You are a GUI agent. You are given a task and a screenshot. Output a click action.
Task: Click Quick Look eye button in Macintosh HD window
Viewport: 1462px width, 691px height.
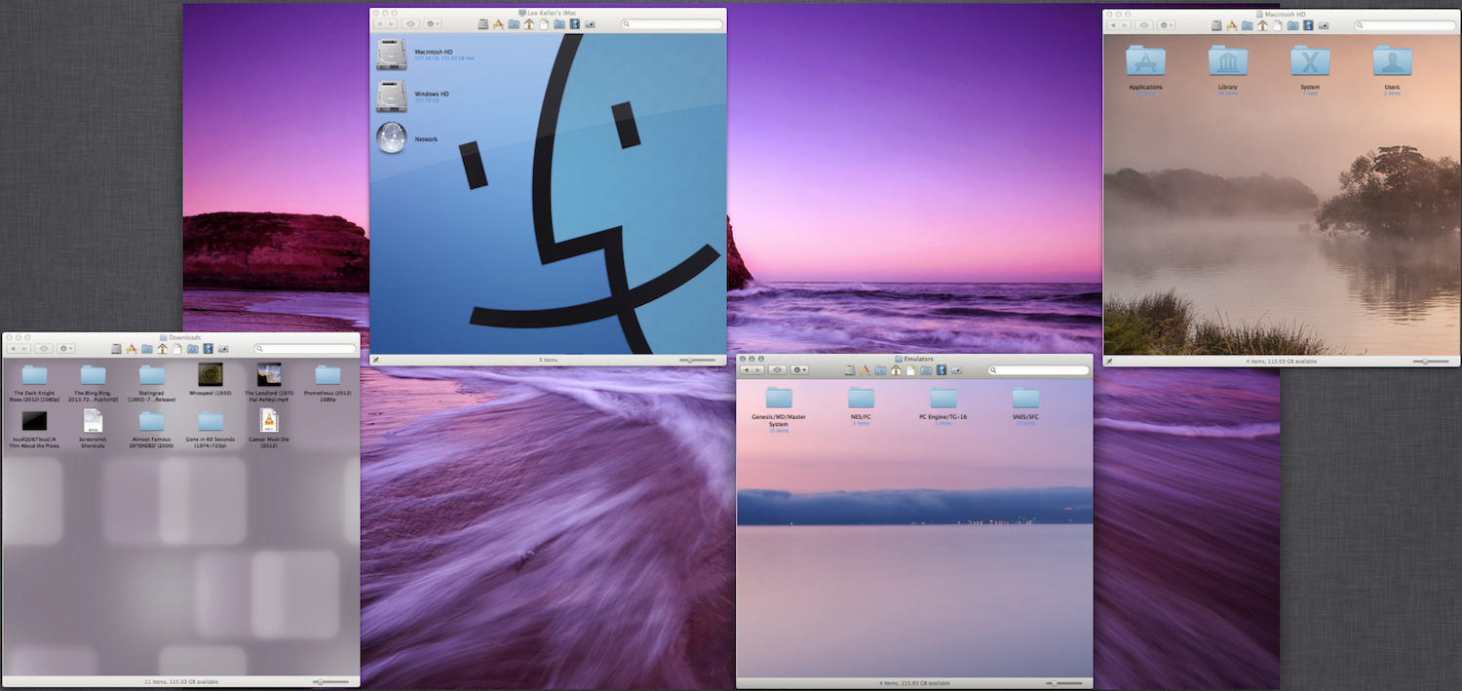[x=1144, y=25]
